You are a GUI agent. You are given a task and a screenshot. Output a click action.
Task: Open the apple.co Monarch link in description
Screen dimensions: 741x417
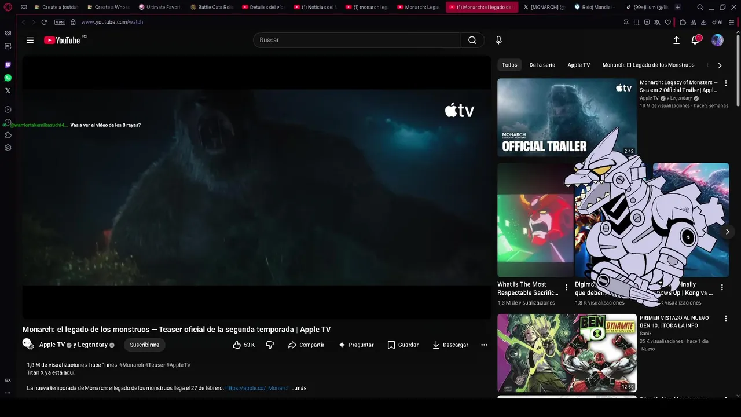pos(256,388)
